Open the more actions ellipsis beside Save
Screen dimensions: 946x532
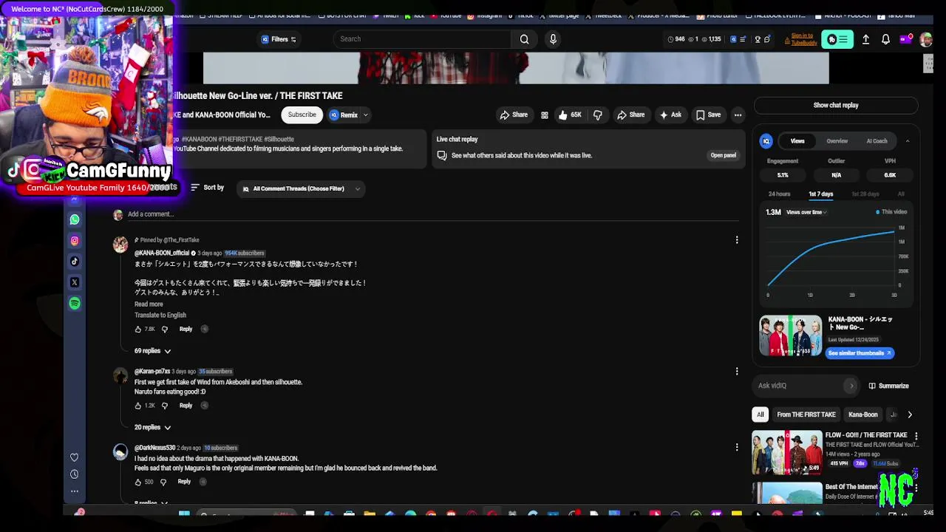pos(738,115)
